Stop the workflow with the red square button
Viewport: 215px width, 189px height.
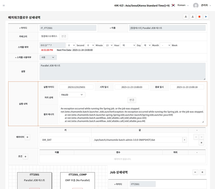pos(199,17)
